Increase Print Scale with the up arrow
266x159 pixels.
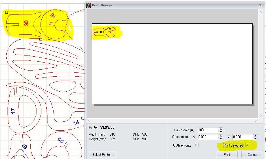(221, 129)
